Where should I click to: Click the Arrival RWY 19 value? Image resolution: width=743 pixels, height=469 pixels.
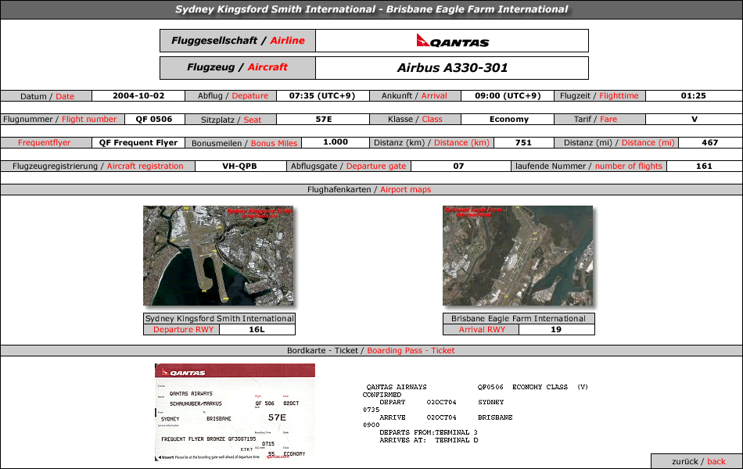click(x=556, y=329)
